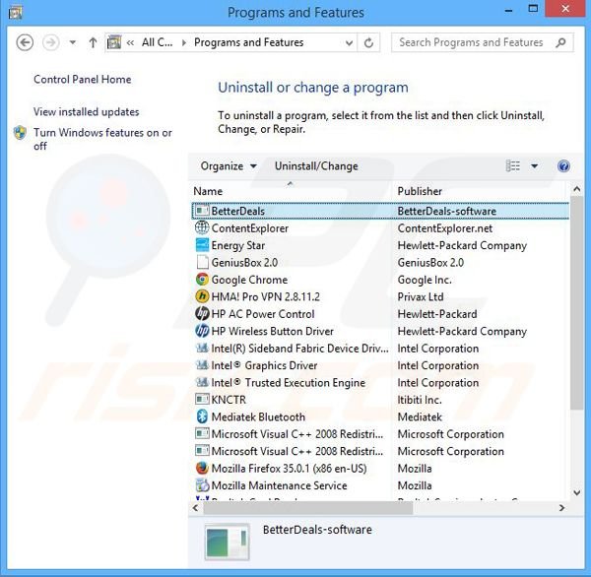
Task: Click the Back navigation arrow
Action: [25, 42]
